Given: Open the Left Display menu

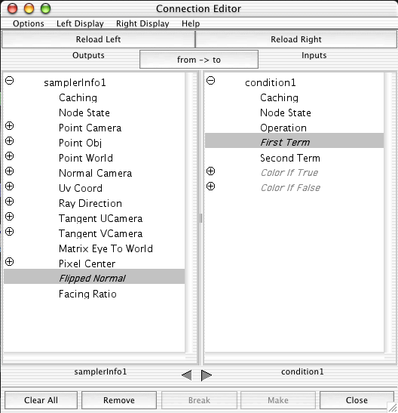Looking at the screenshot, I should tap(80, 23).
